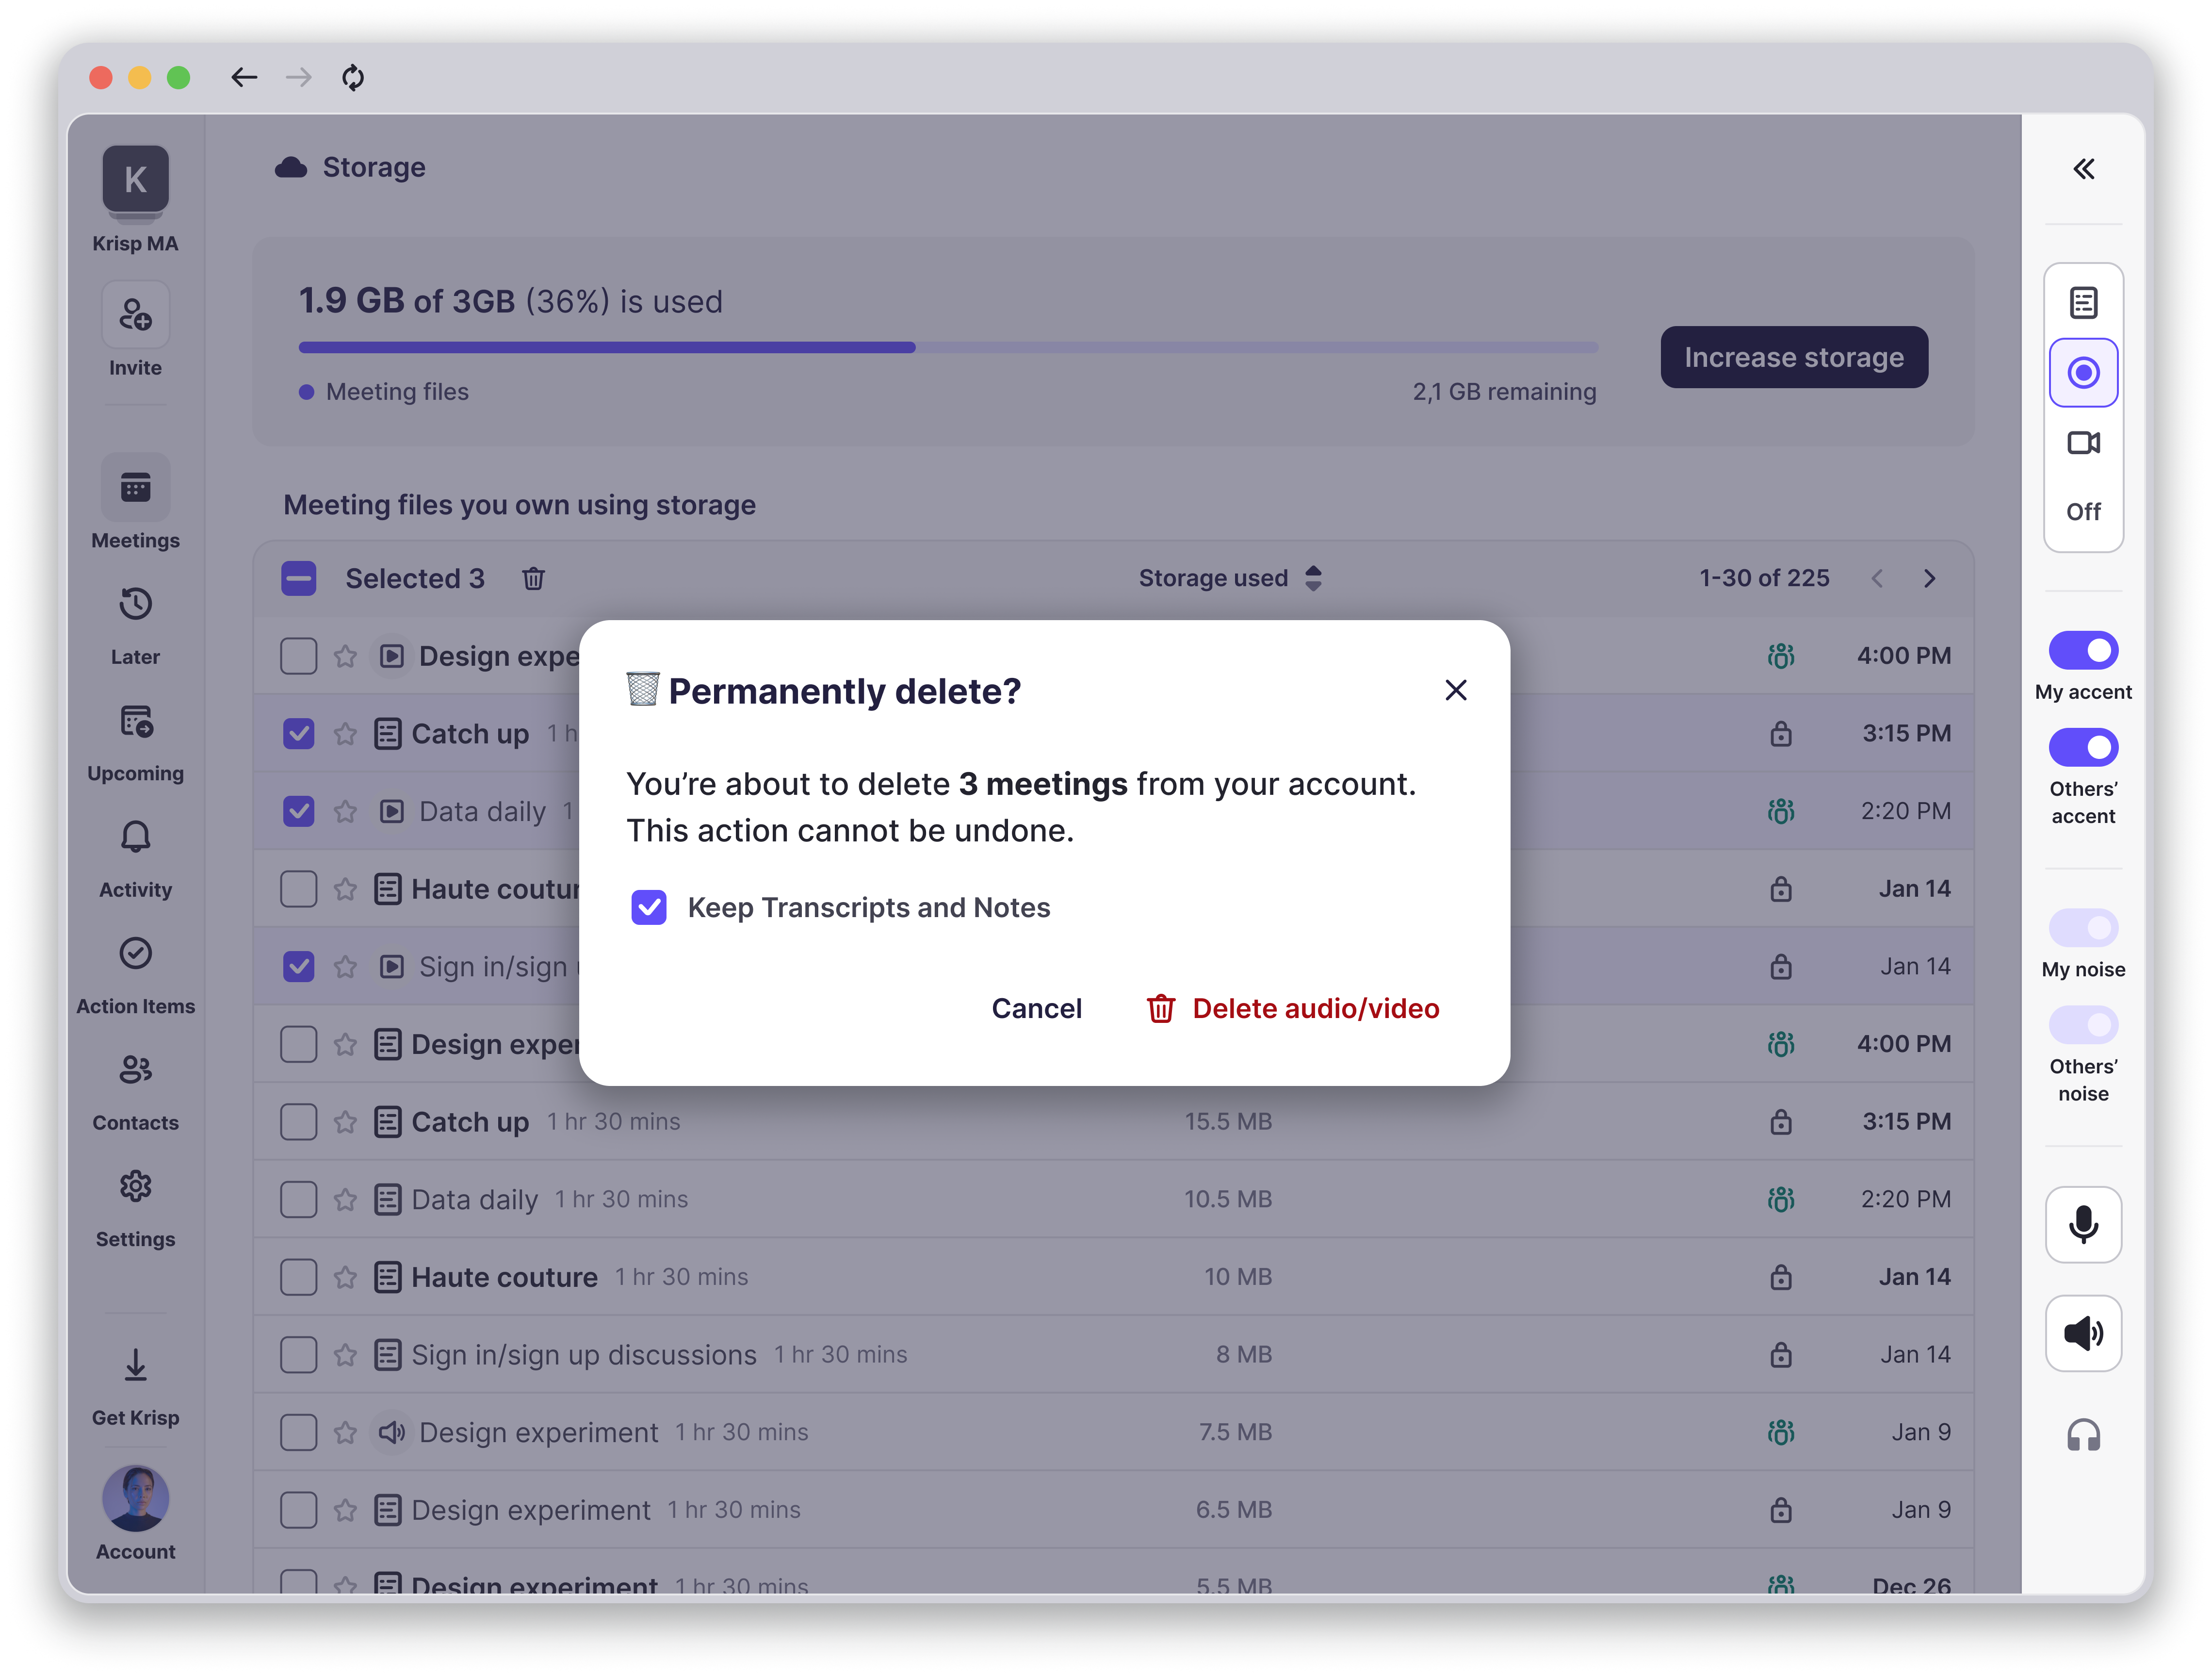2212x1677 pixels.
Task: Click the trash icon next to Selected 3
Action: [x=533, y=578]
